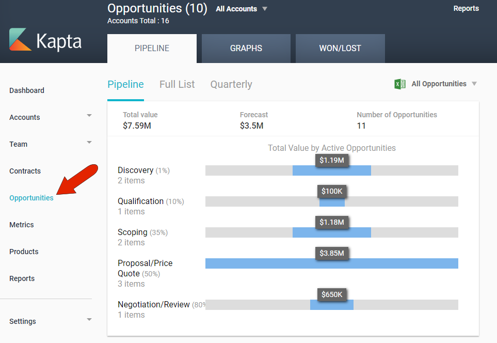Select the Negotiation/Review stage label

[154, 305]
